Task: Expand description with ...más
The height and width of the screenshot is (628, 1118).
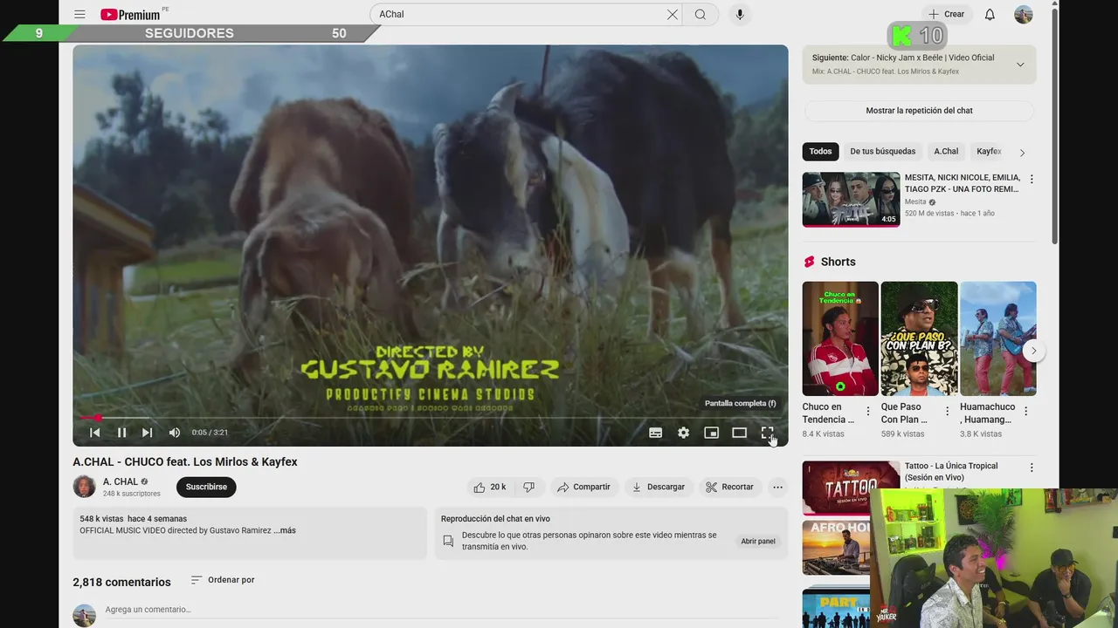Action: (285, 530)
